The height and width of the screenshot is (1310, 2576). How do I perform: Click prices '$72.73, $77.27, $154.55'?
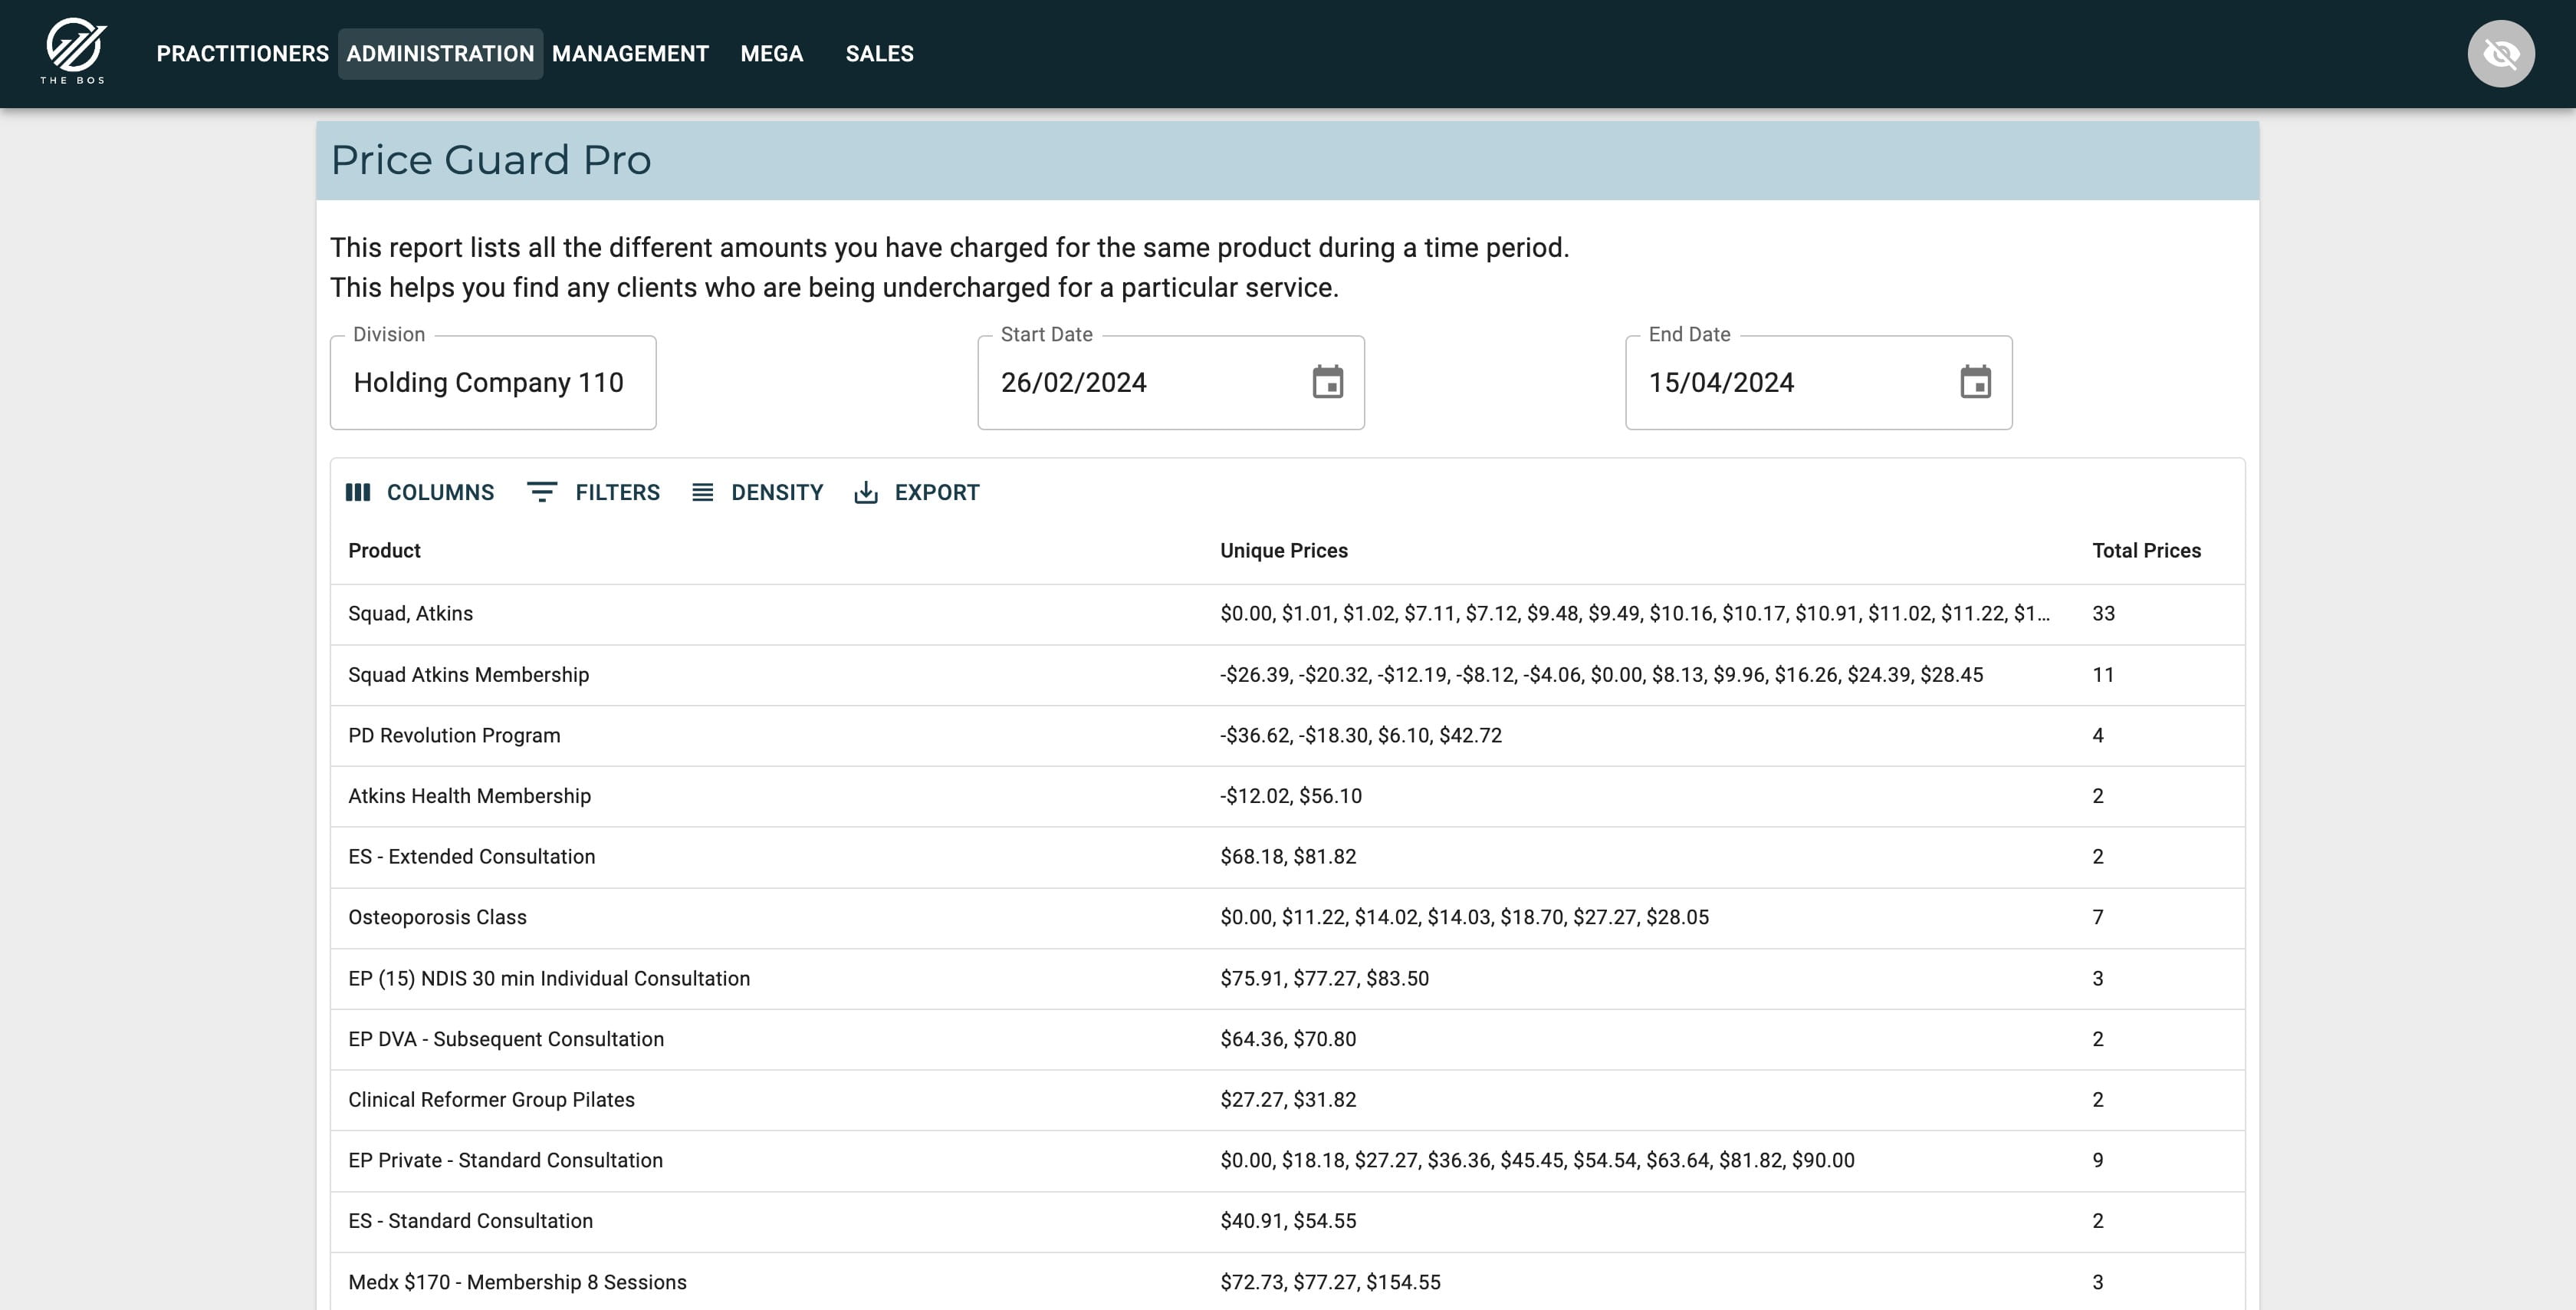click(1330, 1282)
